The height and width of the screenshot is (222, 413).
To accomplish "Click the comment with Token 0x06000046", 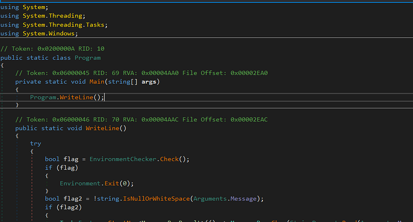I will coord(142,119).
